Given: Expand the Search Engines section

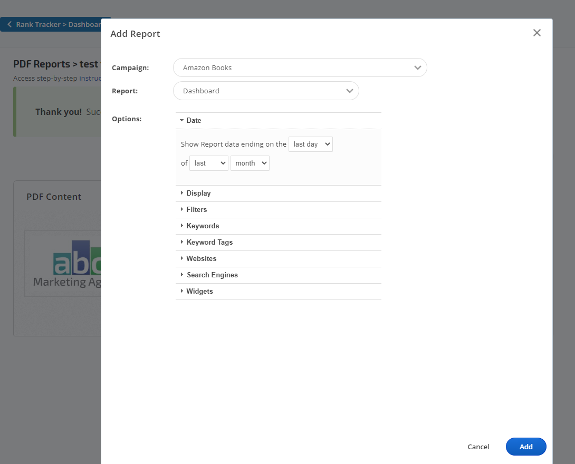Looking at the screenshot, I should tap(212, 275).
